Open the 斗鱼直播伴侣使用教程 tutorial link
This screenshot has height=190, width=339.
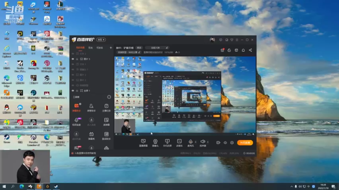(85, 153)
